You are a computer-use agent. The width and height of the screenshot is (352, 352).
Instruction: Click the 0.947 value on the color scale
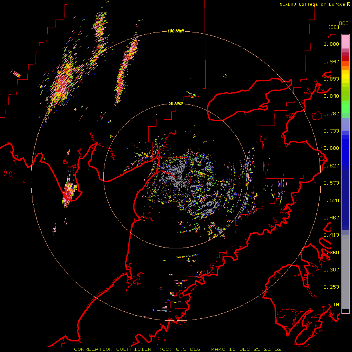331,61
